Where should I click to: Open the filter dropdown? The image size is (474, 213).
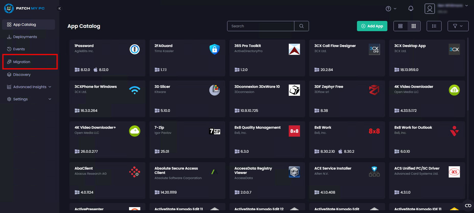(458, 26)
